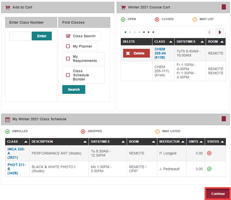
Task: Click the class number input field
Action: tap(20, 36)
